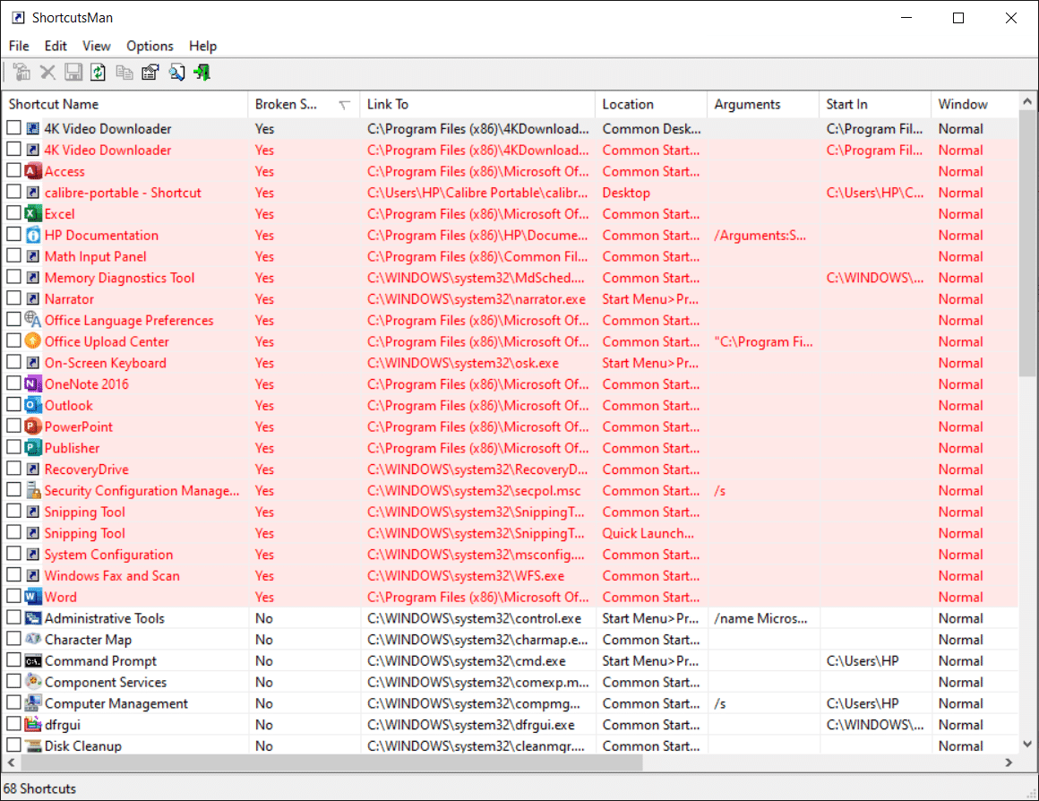
Task: Click the "68 Shortcuts" status bar text
Action: 39,788
